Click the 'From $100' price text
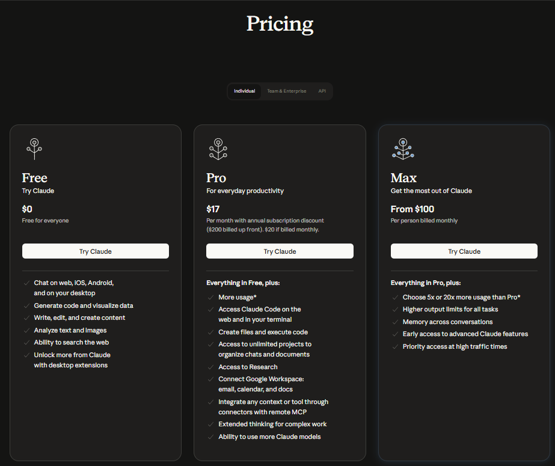This screenshot has height=466, width=555. [x=411, y=209]
